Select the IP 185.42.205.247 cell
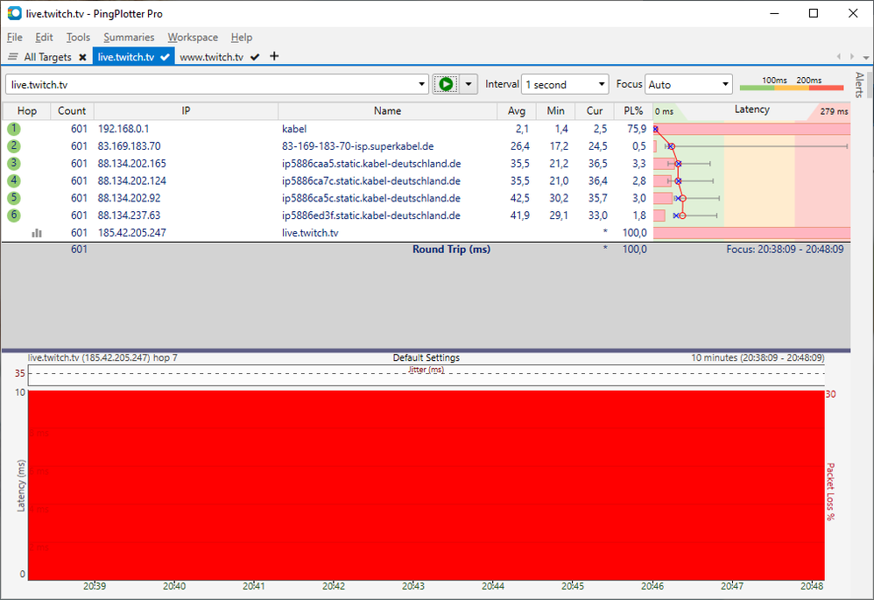Viewport: 874px width, 600px height. point(132,232)
